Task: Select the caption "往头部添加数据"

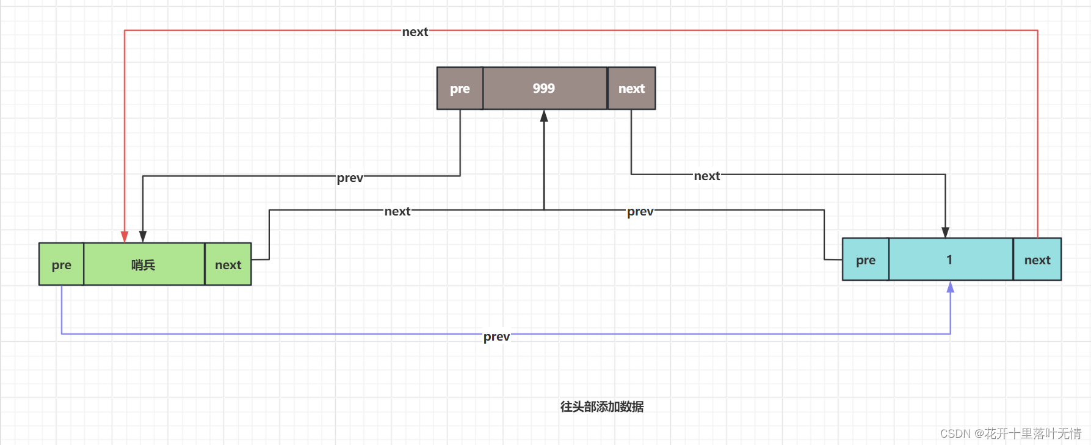Action: (x=602, y=407)
